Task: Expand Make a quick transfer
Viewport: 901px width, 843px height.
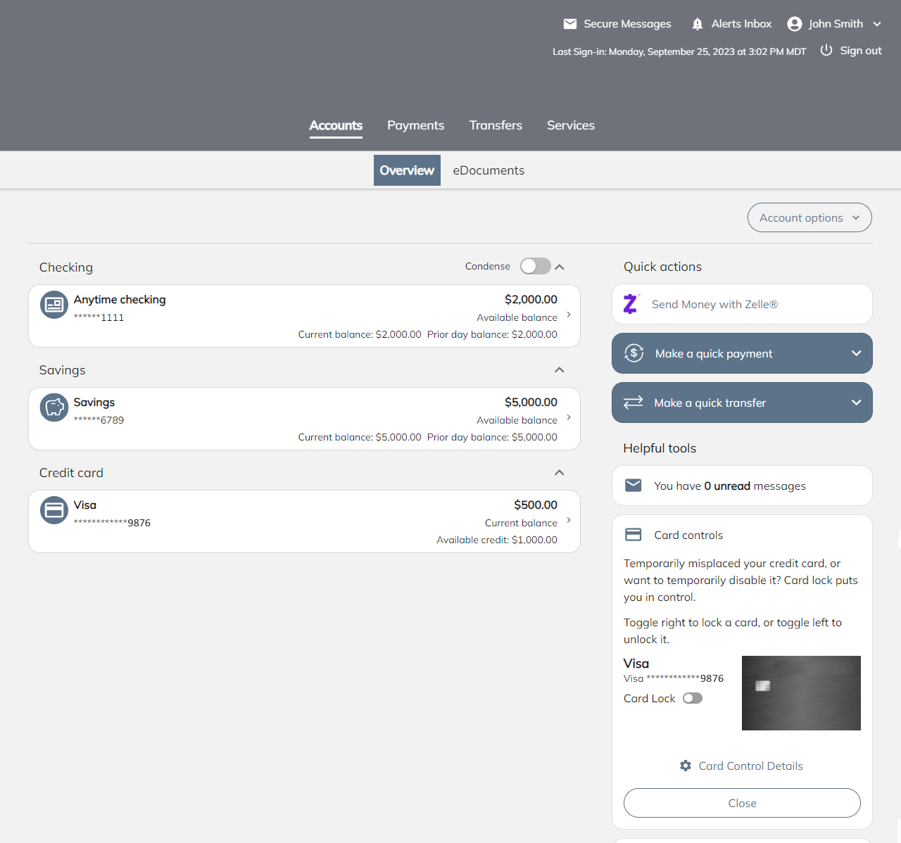Action: point(742,403)
